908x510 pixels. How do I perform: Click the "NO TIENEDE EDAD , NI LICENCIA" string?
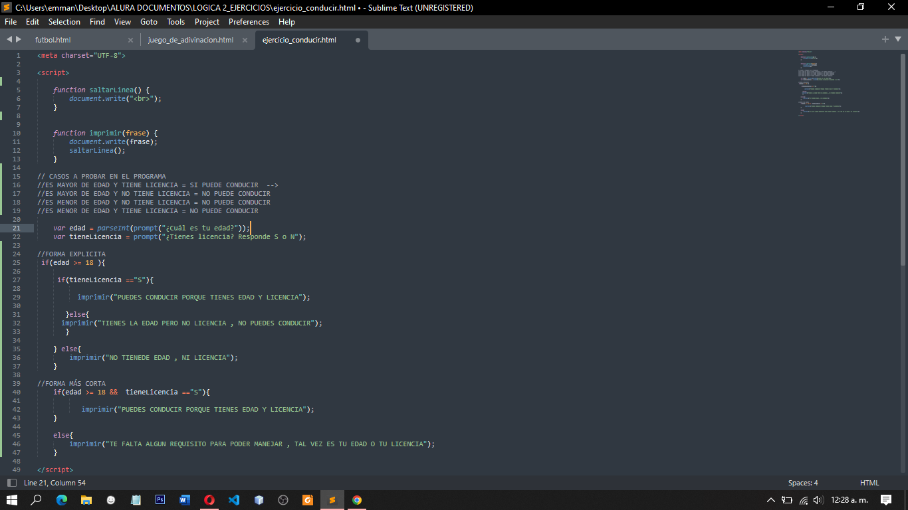(169, 357)
